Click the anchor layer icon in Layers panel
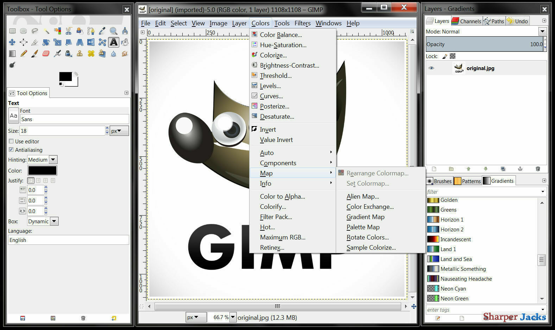 520,169
